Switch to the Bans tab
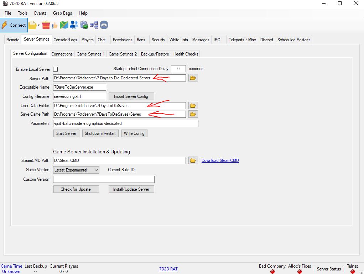364x274 pixels. 141,39
